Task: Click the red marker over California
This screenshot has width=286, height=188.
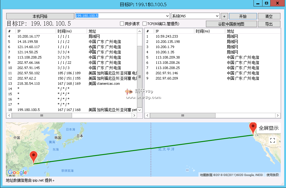Action: (253, 127)
